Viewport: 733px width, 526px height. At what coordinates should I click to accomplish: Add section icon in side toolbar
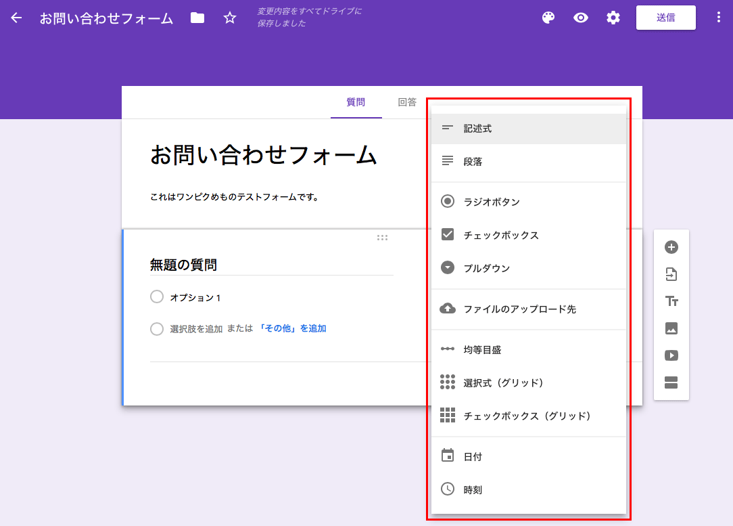click(x=671, y=382)
